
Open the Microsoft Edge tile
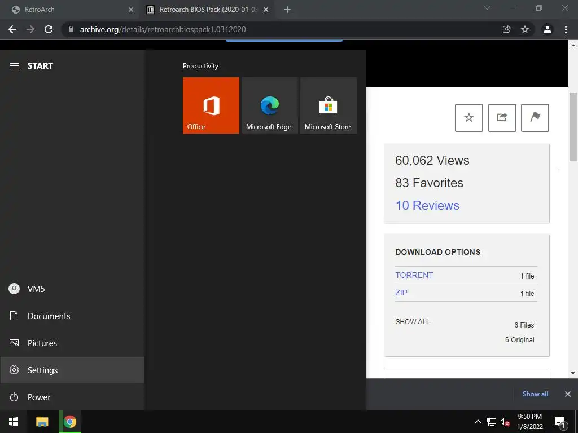tap(269, 105)
